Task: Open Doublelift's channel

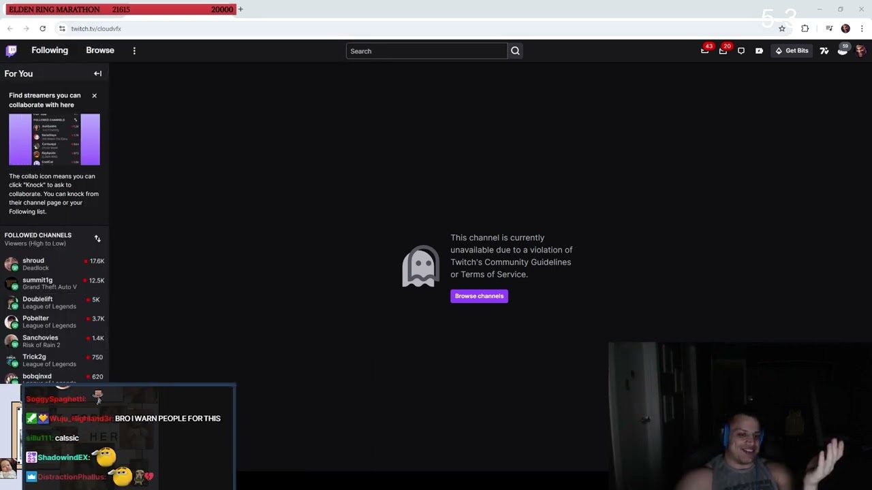Action: click(x=54, y=302)
